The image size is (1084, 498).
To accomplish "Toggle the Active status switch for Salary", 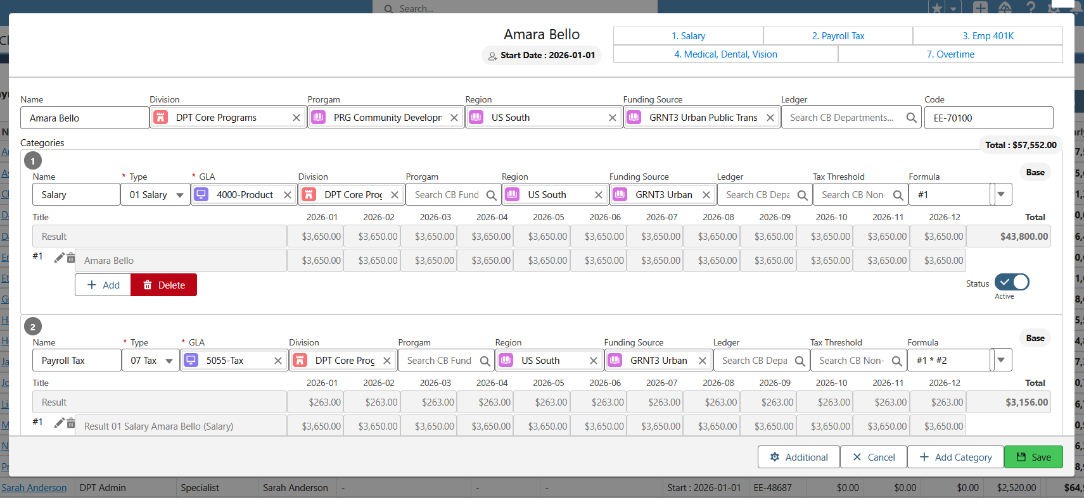I will (x=1012, y=282).
